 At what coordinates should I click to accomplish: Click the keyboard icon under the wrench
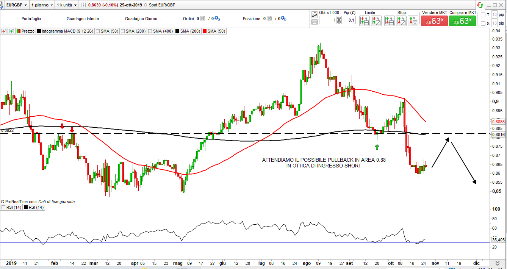click(x=314, y=22)
